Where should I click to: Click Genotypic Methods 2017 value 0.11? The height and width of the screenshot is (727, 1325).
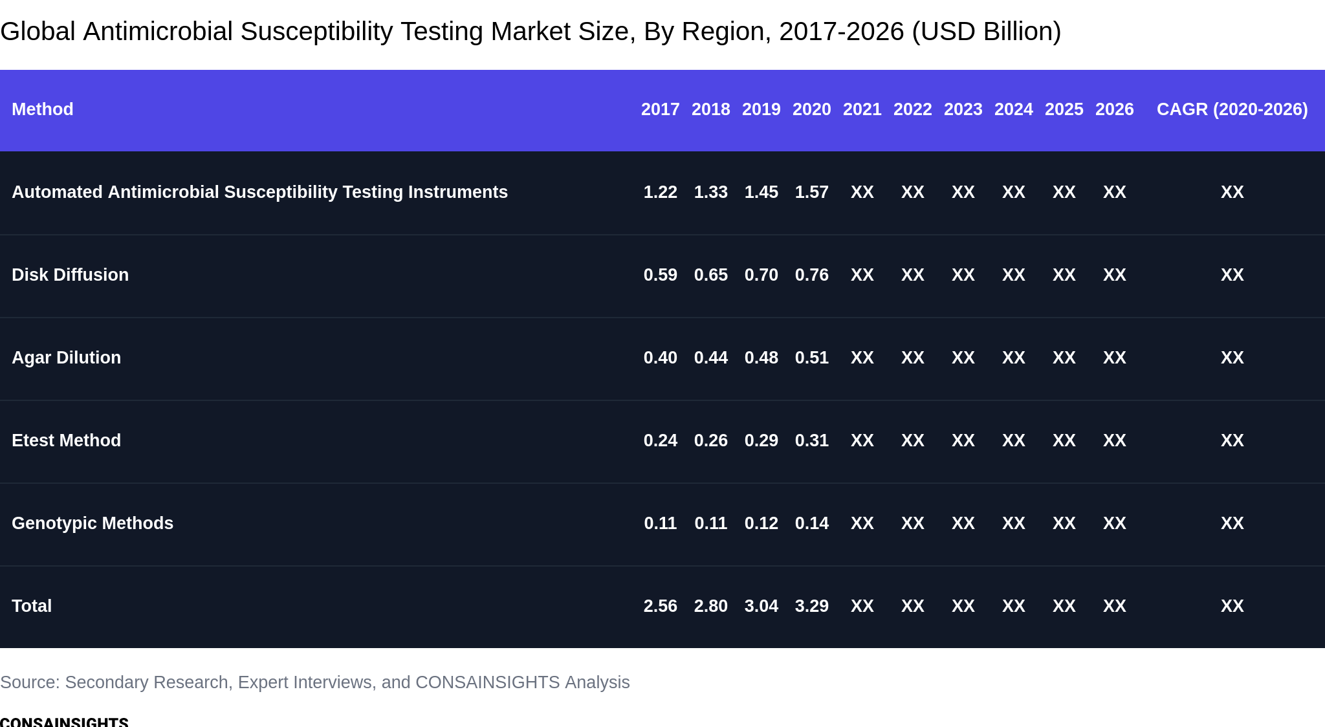click(x=661, y=523)
